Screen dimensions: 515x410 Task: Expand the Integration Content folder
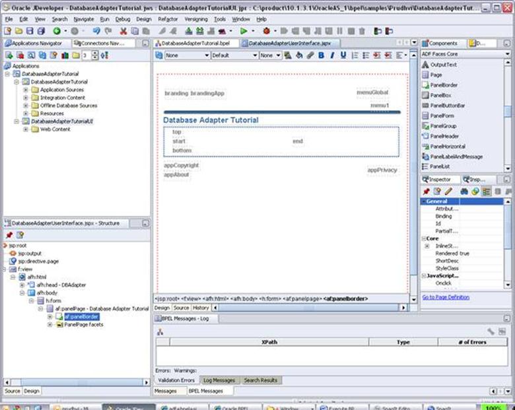pyautogui.click(x=26, y=98)
